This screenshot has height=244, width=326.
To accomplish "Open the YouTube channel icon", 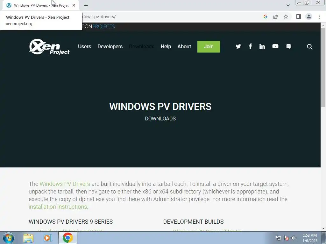I will 275,46.
